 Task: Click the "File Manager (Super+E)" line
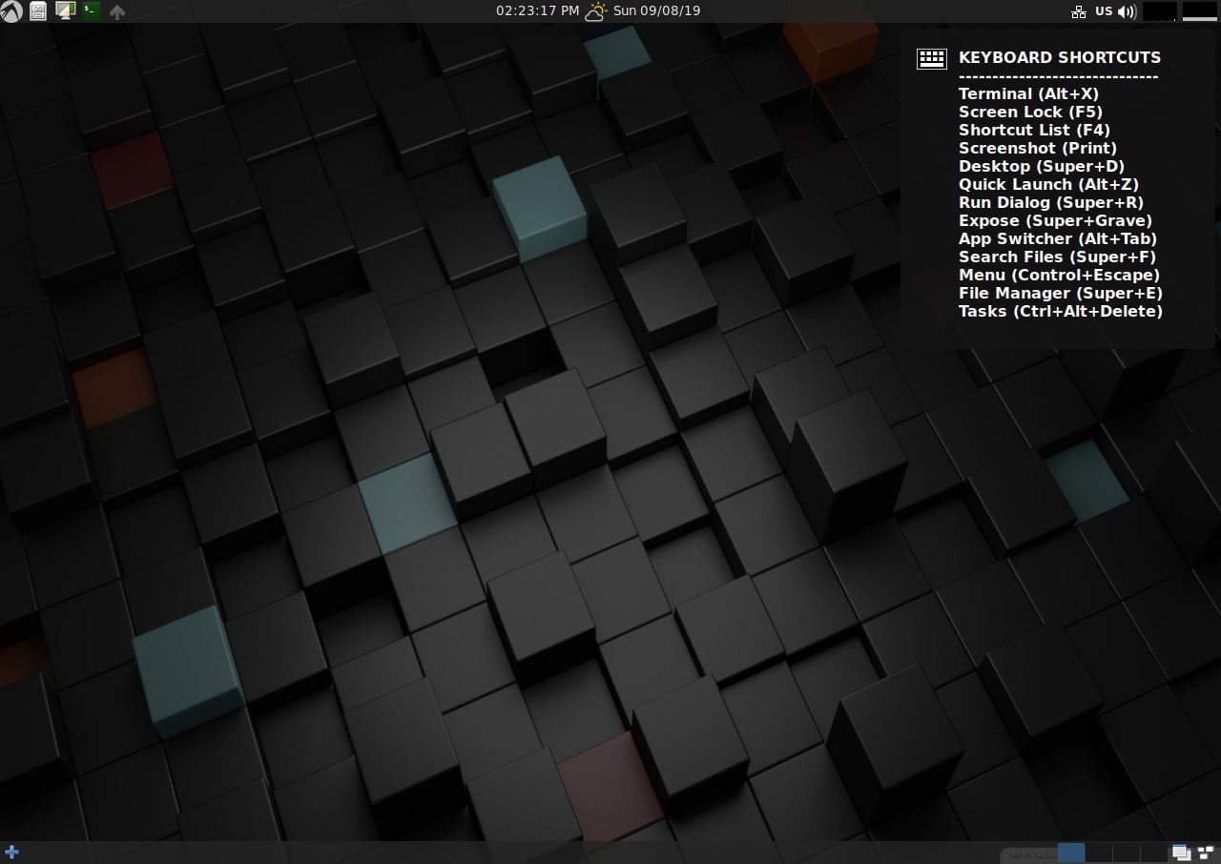(1061, 293)
